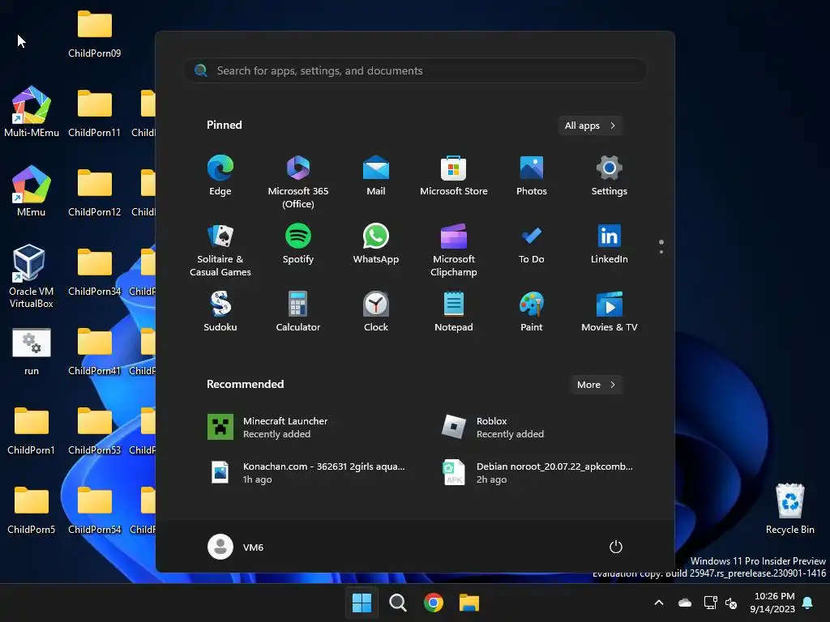Open the Clock app
Image resolution: width=830 pixels, height=622 pixels.
(376, 312)
